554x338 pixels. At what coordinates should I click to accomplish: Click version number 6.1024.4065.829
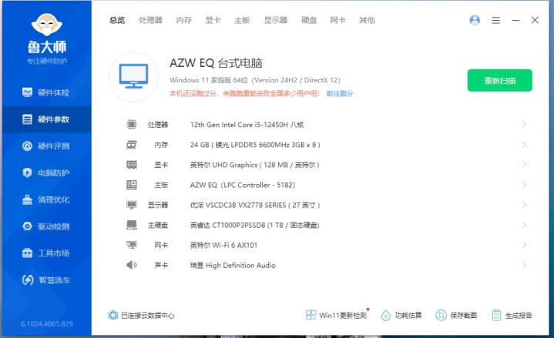tap(47, 324)
